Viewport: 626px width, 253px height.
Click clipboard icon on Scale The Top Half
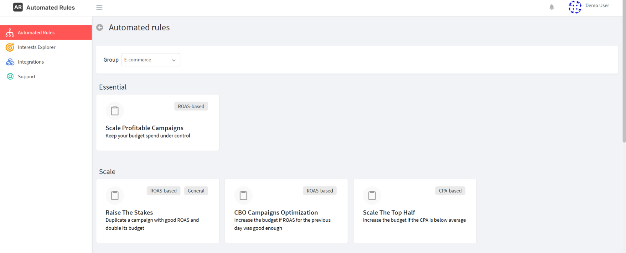[x=372, y=195]
